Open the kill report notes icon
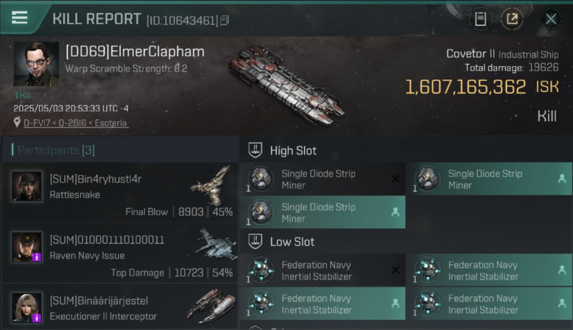The width and height of the screenshot is (573, 330). (480, 19)
